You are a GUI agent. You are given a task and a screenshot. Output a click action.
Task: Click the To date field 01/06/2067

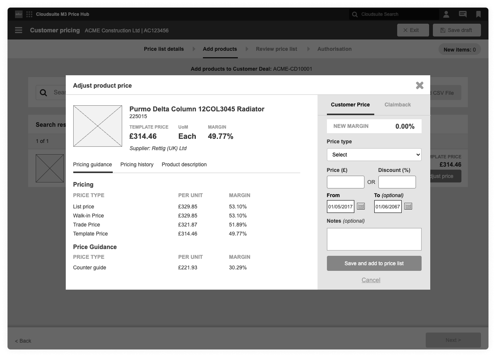pyautogui.click(x=388, y=207)
